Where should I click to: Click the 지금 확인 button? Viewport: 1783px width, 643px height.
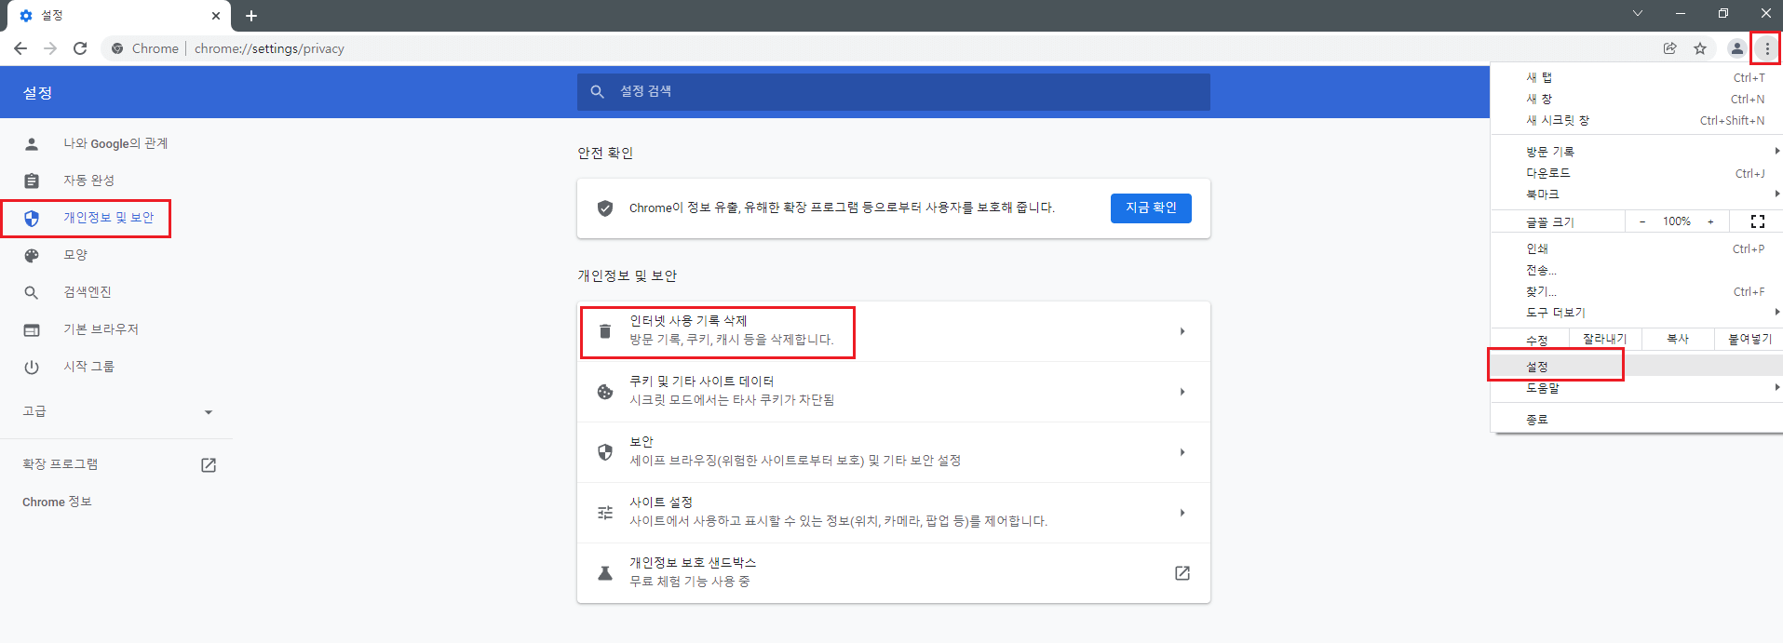click(1151, 208)
